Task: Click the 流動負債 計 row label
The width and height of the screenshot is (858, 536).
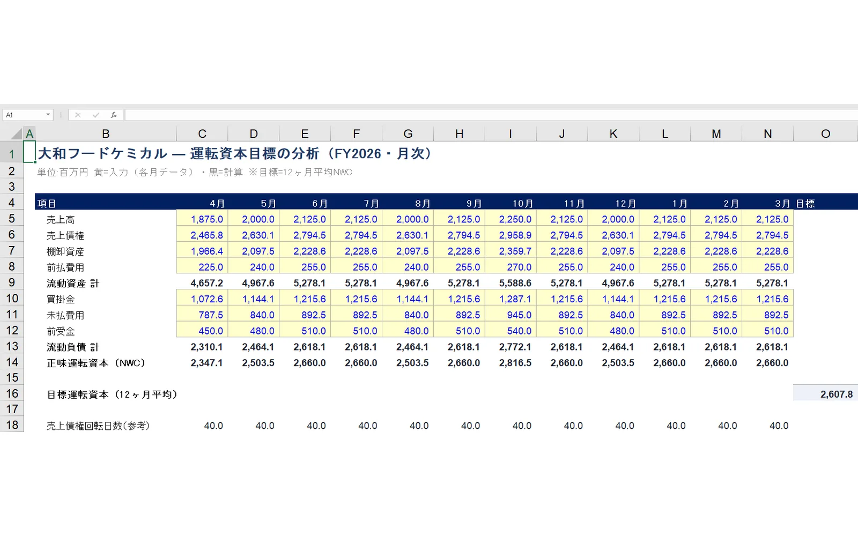Action: [73, 347]
